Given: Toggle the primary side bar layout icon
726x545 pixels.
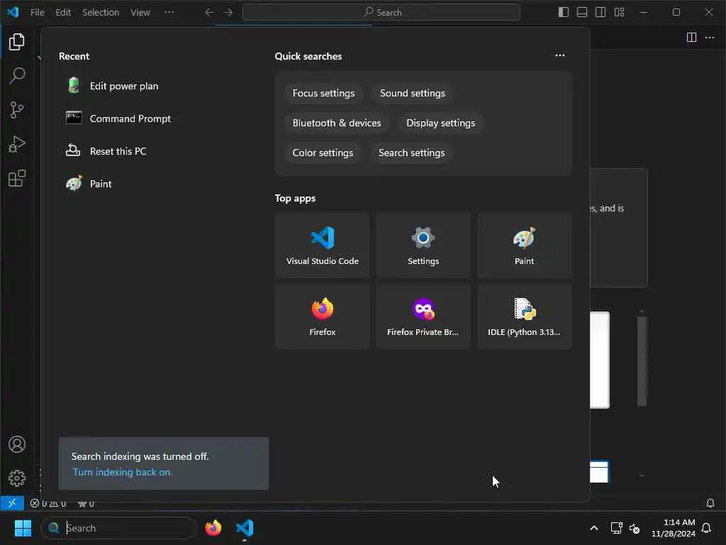Looking at the screenshot, I should [x=563, y=12].
